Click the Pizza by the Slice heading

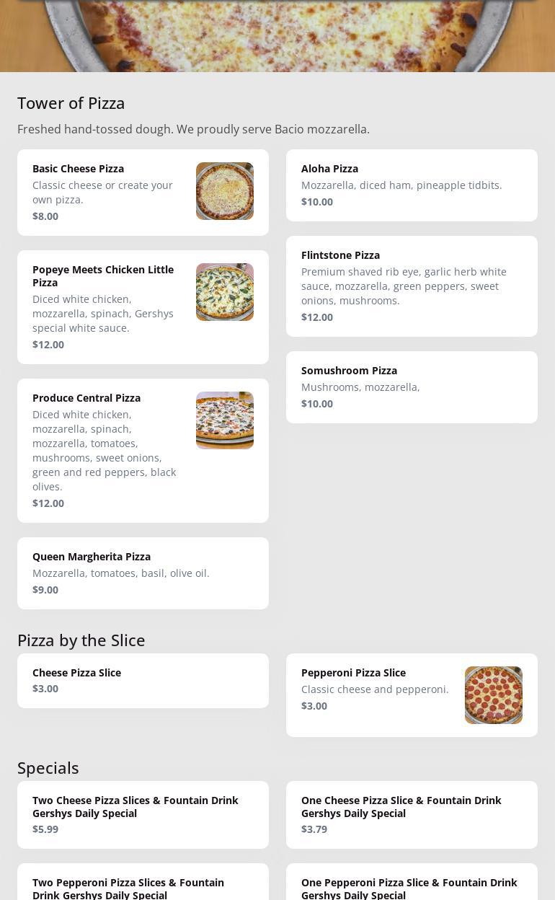[81, 640]
